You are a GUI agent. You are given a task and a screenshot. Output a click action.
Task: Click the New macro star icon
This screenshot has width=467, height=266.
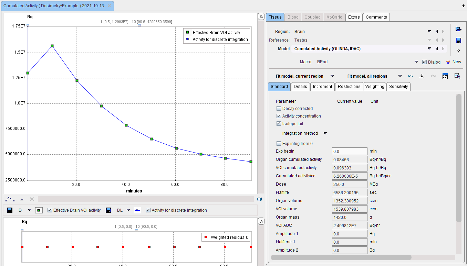[448, 62]
